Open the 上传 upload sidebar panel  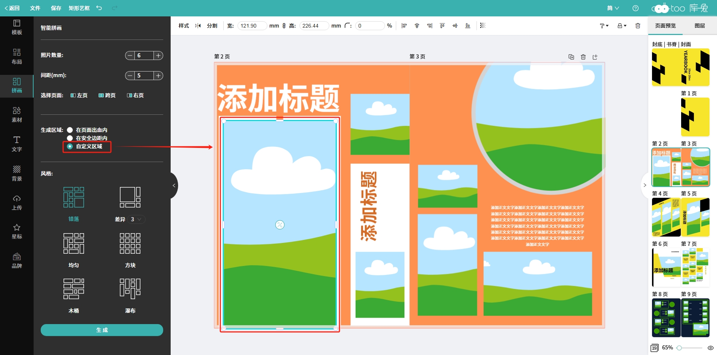17,203
